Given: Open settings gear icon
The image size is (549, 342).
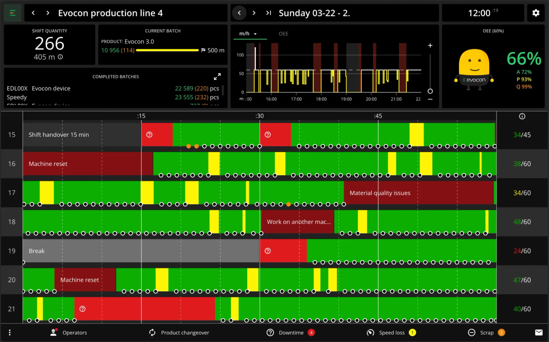Looking at the screenshot, I should pyautogui.click(x=536, y=13).
